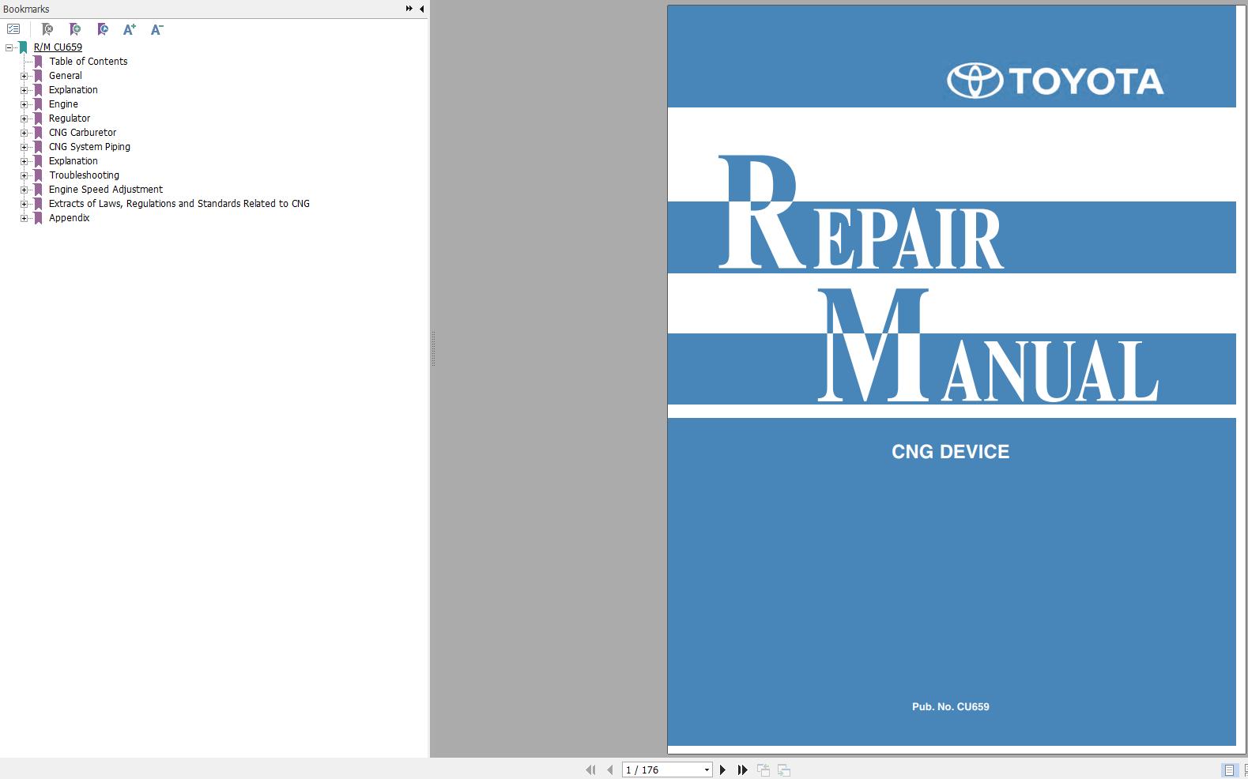The height and width of the screenshot is (779, 1248).
Task: Open Extracts of Laws, Regulations and Standards bookmark
Action: click(179, 204)
